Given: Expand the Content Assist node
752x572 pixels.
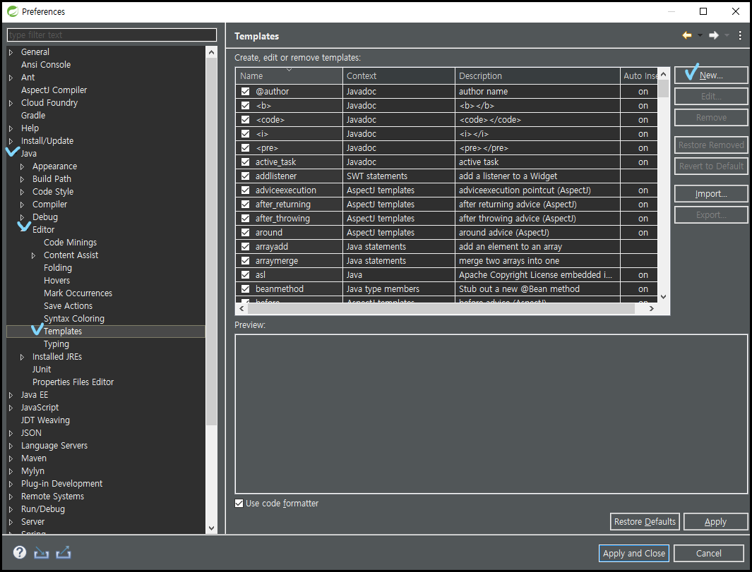Looking at the screenshot, I should pyautogui.click(x=34, y=255).
